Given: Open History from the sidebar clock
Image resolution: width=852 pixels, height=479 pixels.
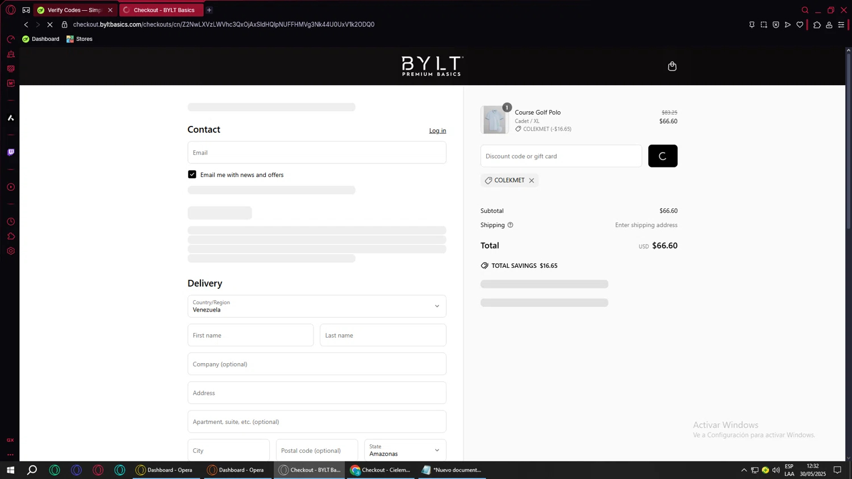Looking at the screenshot, I should 10,222.
